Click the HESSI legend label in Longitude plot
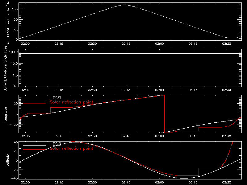 pos(55,98)
